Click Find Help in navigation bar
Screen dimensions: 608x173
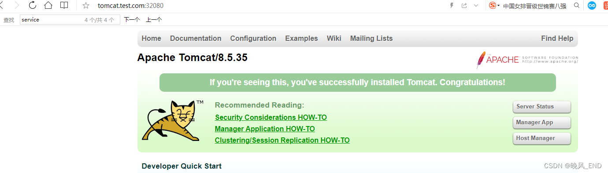[x=557, y=39]
